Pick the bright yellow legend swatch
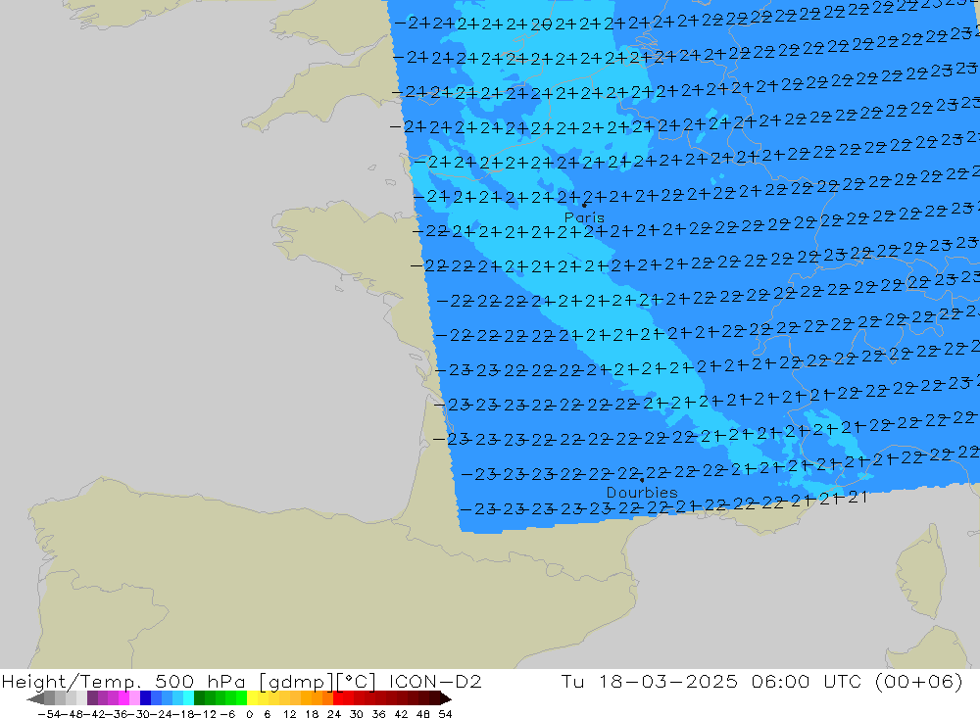 253,698
